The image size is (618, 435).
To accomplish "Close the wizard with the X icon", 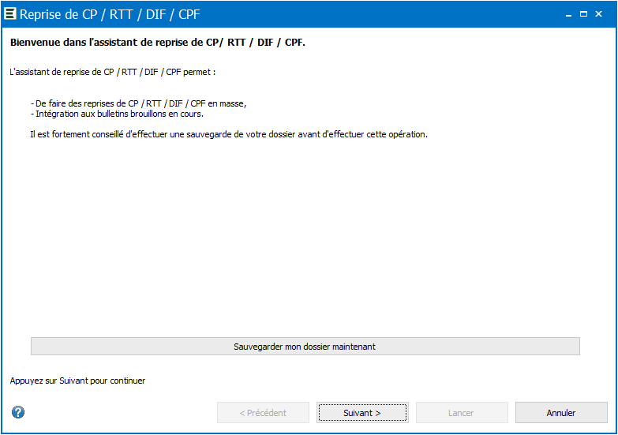I will (599, 13).
